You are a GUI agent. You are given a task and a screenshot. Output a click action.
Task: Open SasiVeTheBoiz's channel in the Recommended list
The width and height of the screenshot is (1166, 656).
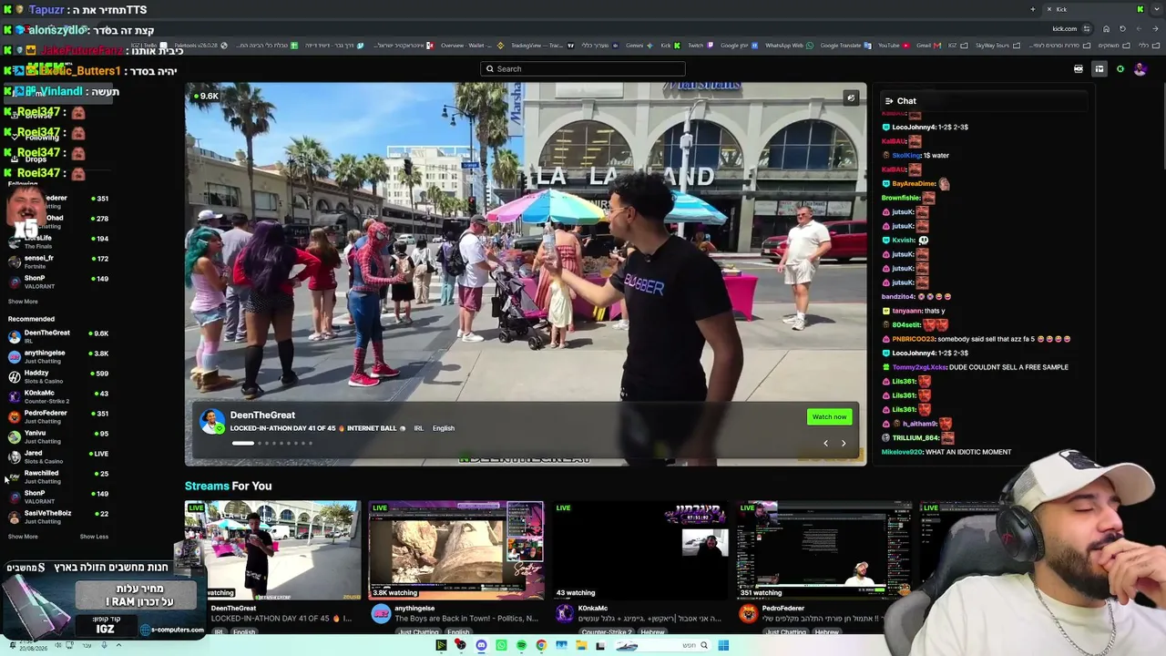(57, 518)
